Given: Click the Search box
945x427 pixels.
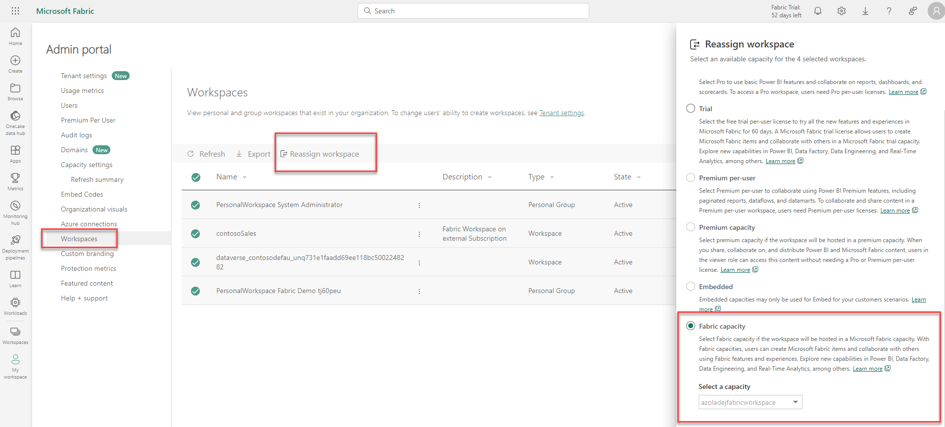Looking at the screenshot, I should point(473,11).
